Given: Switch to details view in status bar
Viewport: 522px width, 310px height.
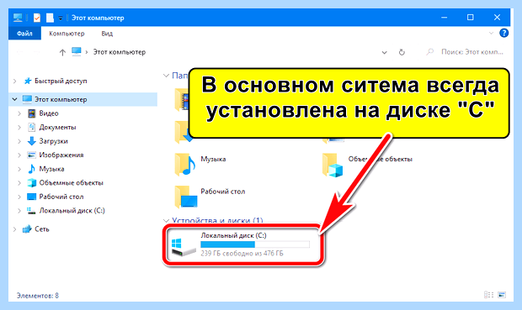Looking at the screenshot, I should (x=488, y=295).
